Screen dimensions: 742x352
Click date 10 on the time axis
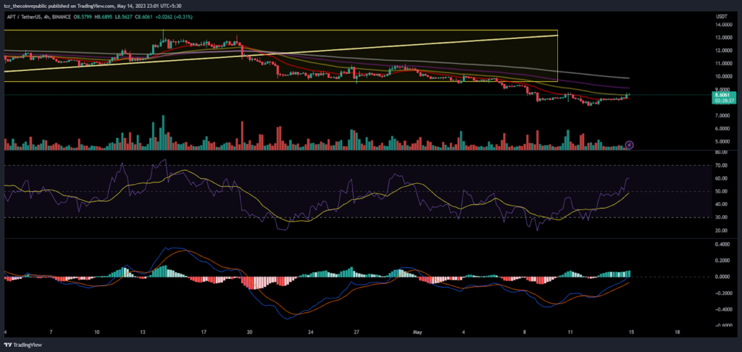pos(96,332)
